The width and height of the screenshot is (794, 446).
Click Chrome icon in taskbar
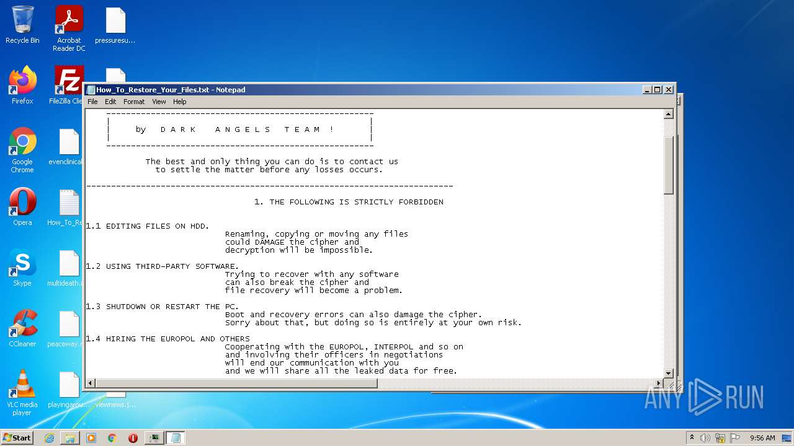(112, 438)
